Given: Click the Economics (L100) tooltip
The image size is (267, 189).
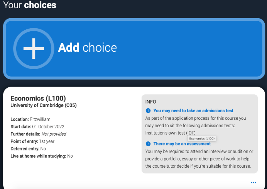Looking at the screenshot, I should 202,138.
